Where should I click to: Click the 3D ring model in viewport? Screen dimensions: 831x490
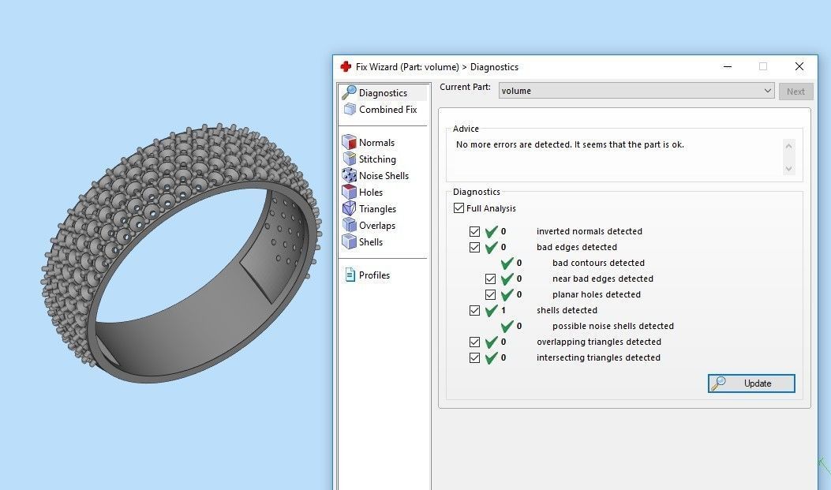[x=180, y=253]
